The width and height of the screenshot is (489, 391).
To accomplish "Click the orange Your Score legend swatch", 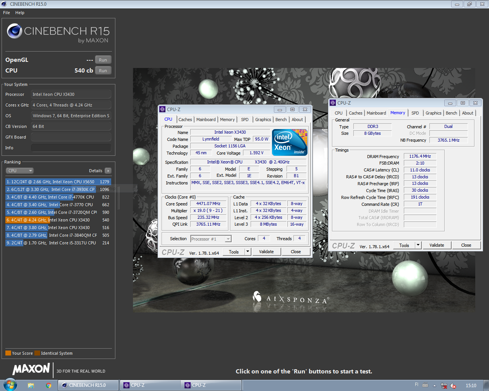I will pyautogui.click(x=8, y=353).
